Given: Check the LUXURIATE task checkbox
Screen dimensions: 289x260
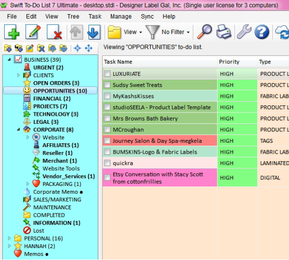Looking at the screenshot, I should click(107, 74).
